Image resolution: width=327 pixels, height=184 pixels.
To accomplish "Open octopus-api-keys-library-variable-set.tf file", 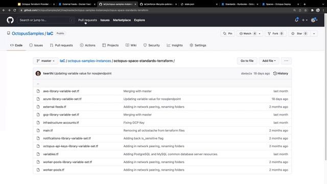I will [x=71, y=146].
